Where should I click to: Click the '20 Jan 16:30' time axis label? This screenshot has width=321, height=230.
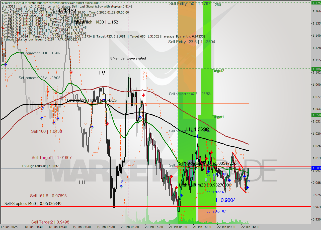point(154,227)
